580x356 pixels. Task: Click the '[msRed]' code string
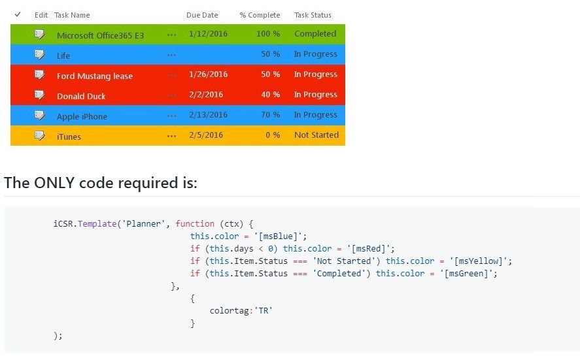[370, 249]
